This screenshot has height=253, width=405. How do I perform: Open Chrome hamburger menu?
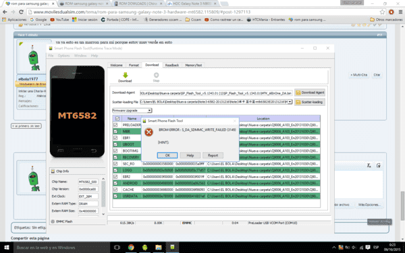[x=400, y=12]
